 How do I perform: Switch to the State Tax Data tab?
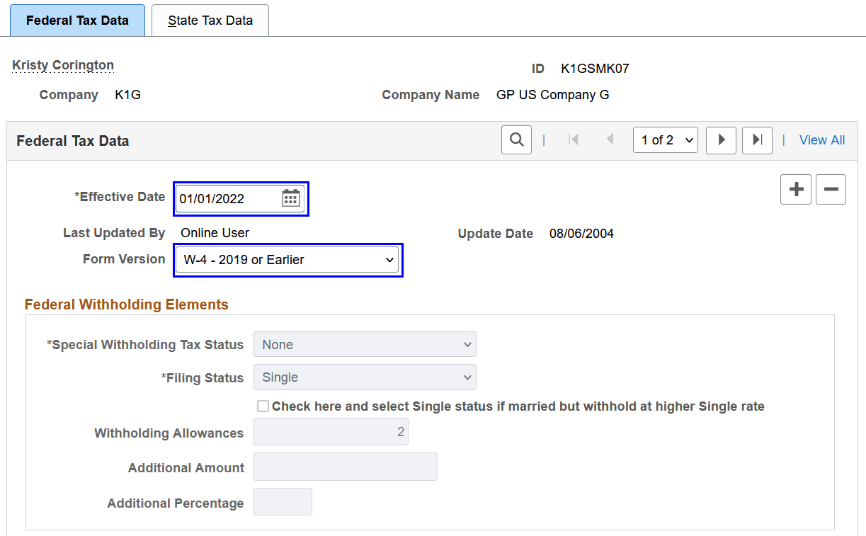pos(210,20)
